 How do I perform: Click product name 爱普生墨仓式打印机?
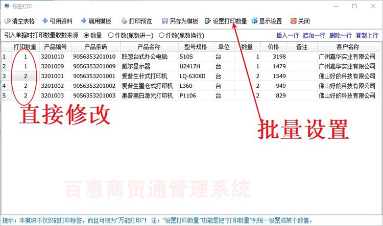149,86
